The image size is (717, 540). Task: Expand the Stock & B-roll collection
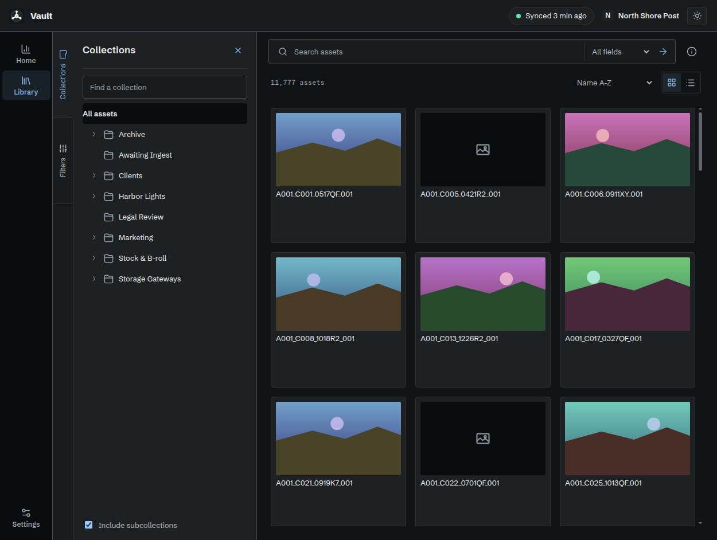94,258
